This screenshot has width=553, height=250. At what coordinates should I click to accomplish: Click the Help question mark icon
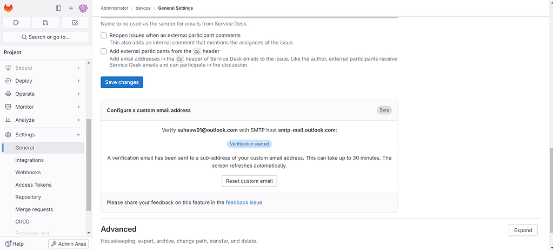(x=8, y=244)
